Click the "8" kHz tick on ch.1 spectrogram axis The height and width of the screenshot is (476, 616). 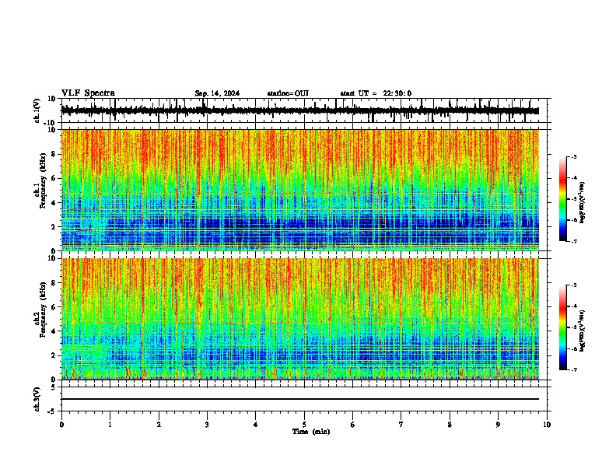(x=54, y=154)
